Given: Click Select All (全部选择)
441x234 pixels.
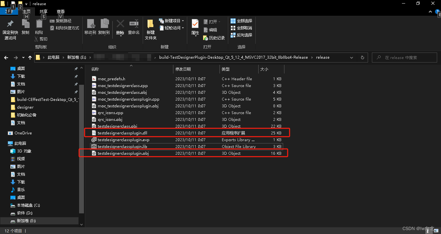Looking at the screenshot, I should pos(241,21).
